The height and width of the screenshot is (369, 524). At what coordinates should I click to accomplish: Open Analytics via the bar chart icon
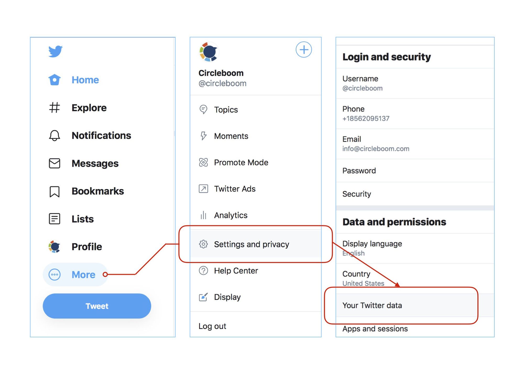click(x=203, y=215)
